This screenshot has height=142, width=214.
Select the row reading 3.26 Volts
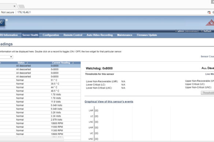40,113
